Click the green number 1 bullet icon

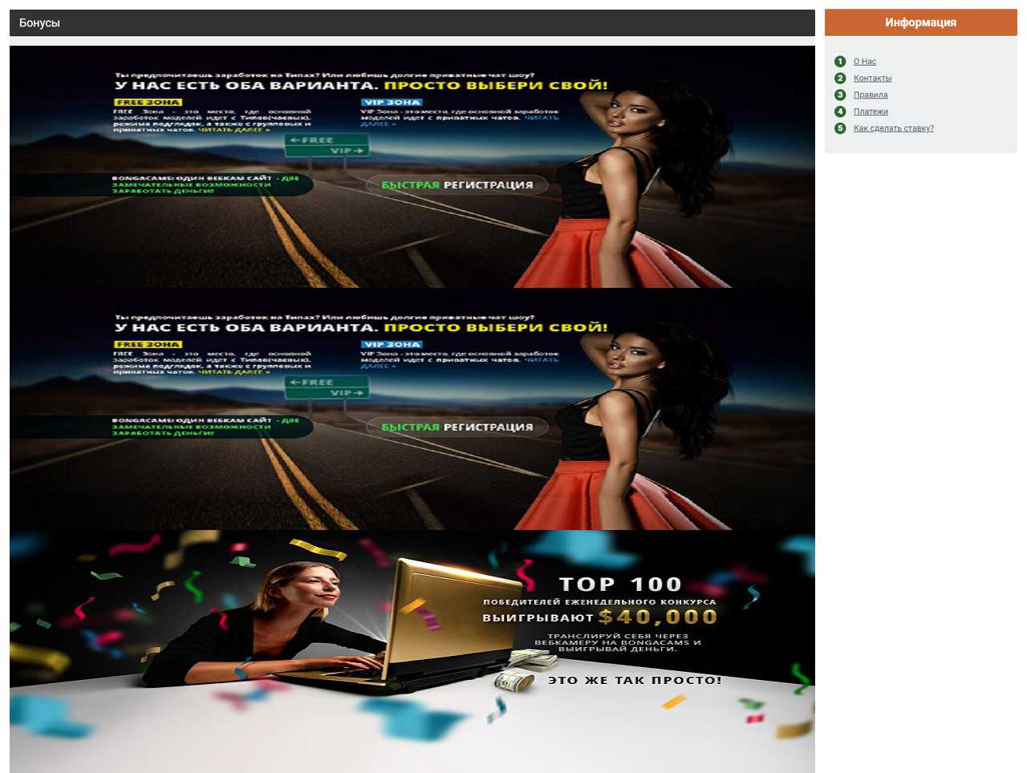(x=840, y=62)
